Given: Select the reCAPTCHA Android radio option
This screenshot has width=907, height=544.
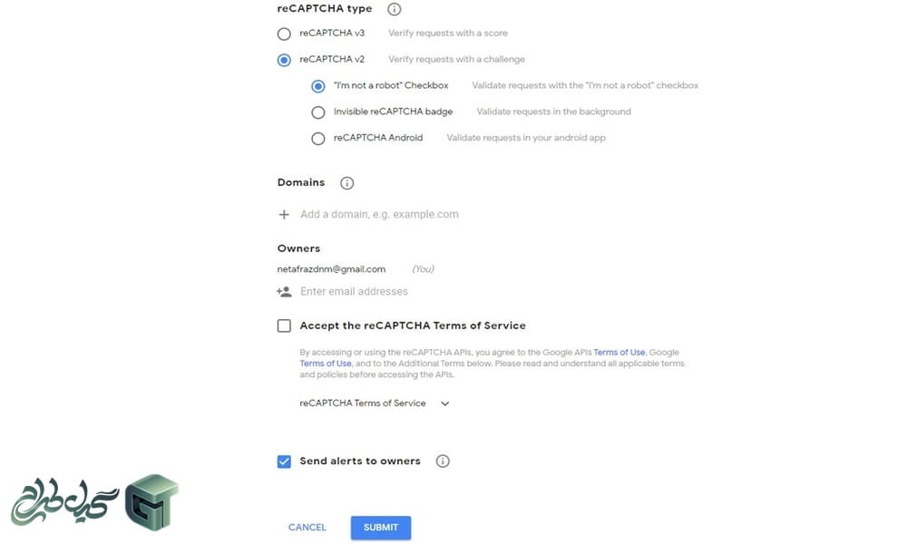Looking at the screenshot, I should click(318, 139).
